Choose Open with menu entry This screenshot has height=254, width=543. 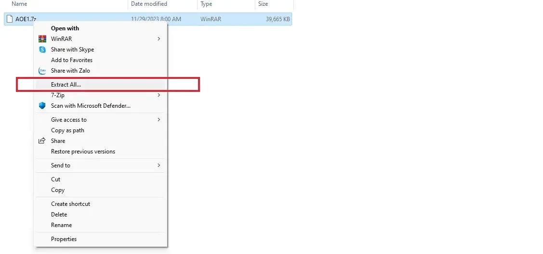tap(65, 28)
